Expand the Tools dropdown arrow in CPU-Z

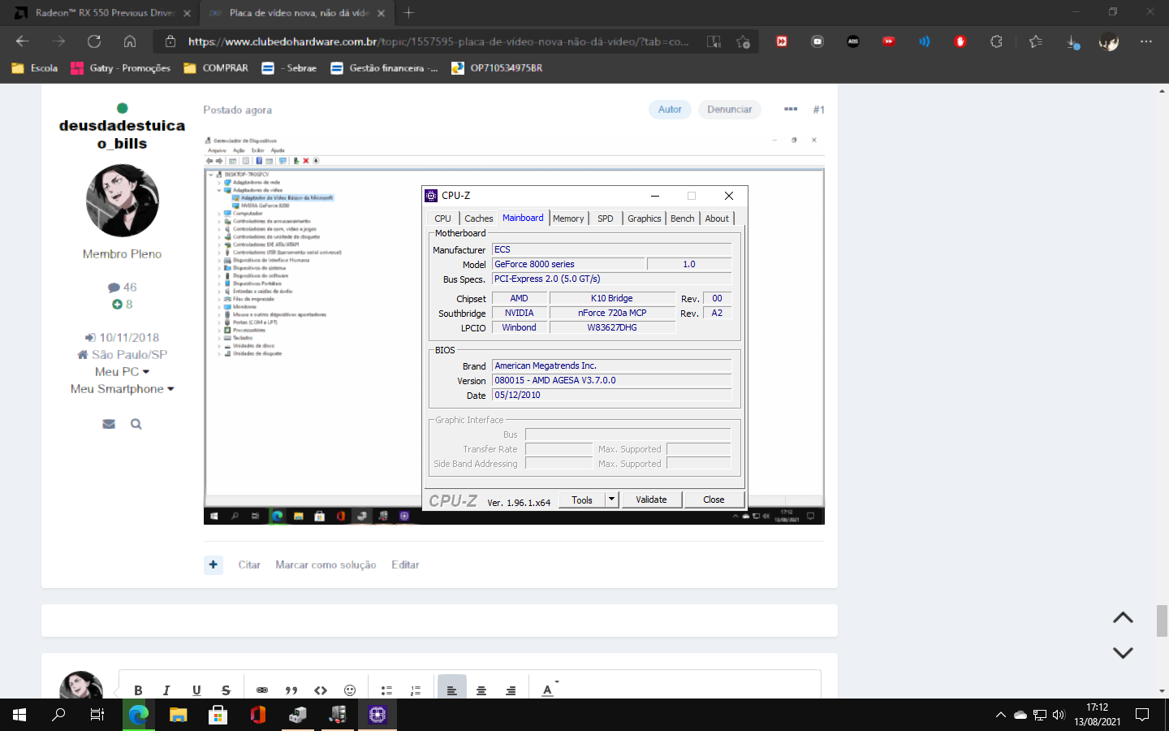612,500
